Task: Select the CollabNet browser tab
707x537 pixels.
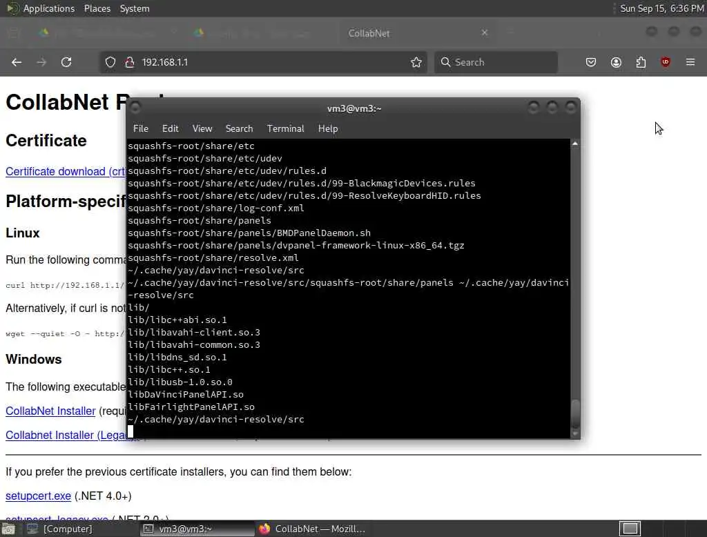Action: 417,33
